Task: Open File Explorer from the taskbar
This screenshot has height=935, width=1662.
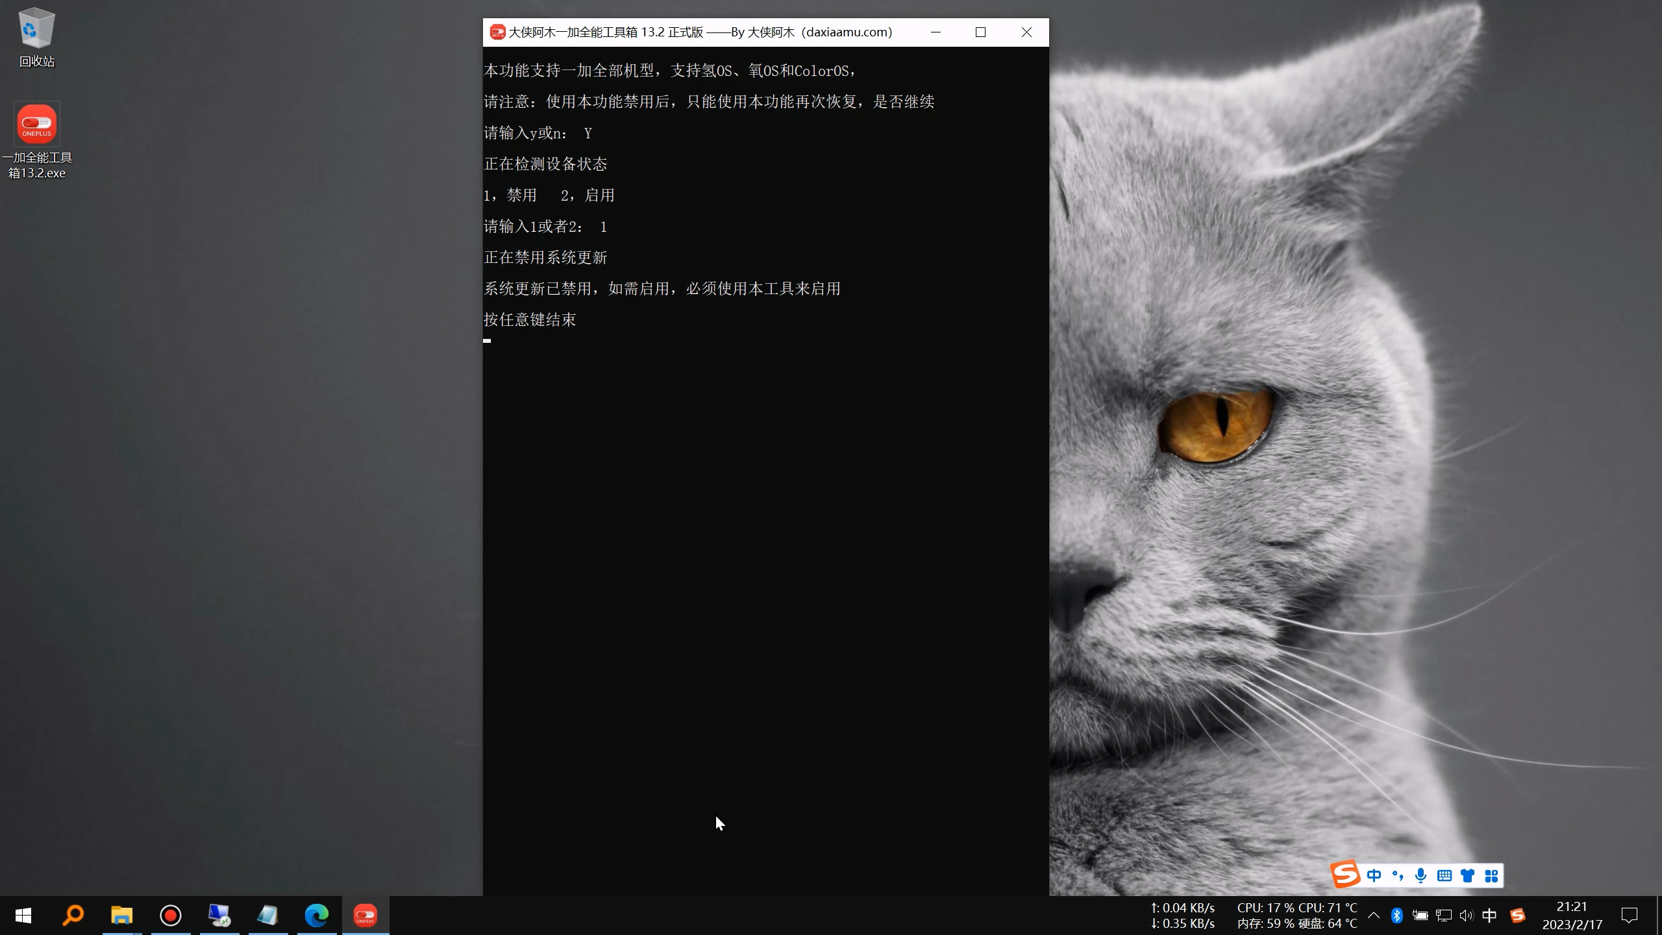Action: pyautogui.click(x=121, y=916)
